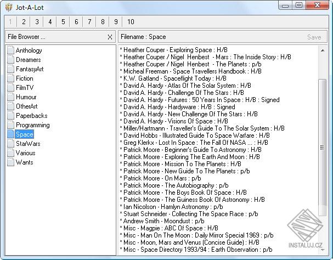Switch to page tab 6
The image size is (333, 260).
tap(76, 22)
